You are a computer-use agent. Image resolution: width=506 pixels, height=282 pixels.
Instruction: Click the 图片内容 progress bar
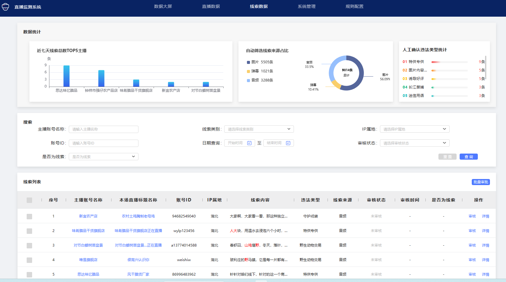coord(449,71)
